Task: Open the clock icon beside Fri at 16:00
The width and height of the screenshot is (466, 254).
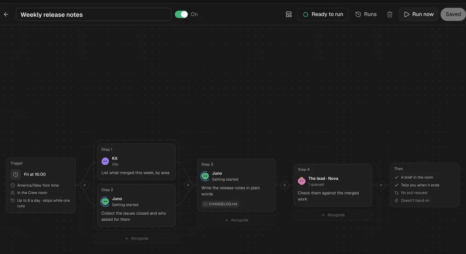Action: coord(16,174)
